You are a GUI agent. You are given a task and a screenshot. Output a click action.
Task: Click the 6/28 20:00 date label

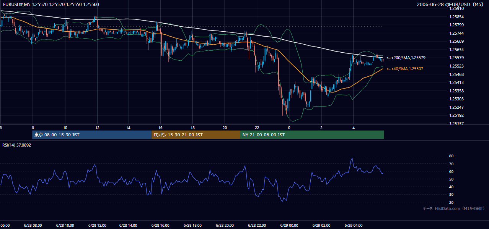point(225,226)
